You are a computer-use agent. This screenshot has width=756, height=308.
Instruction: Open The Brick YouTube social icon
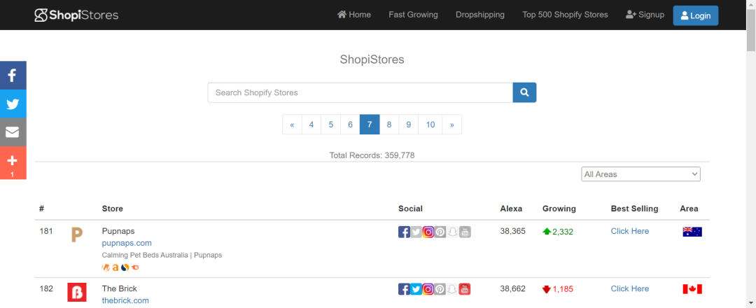pyautogui.click(x=465, y=289)
